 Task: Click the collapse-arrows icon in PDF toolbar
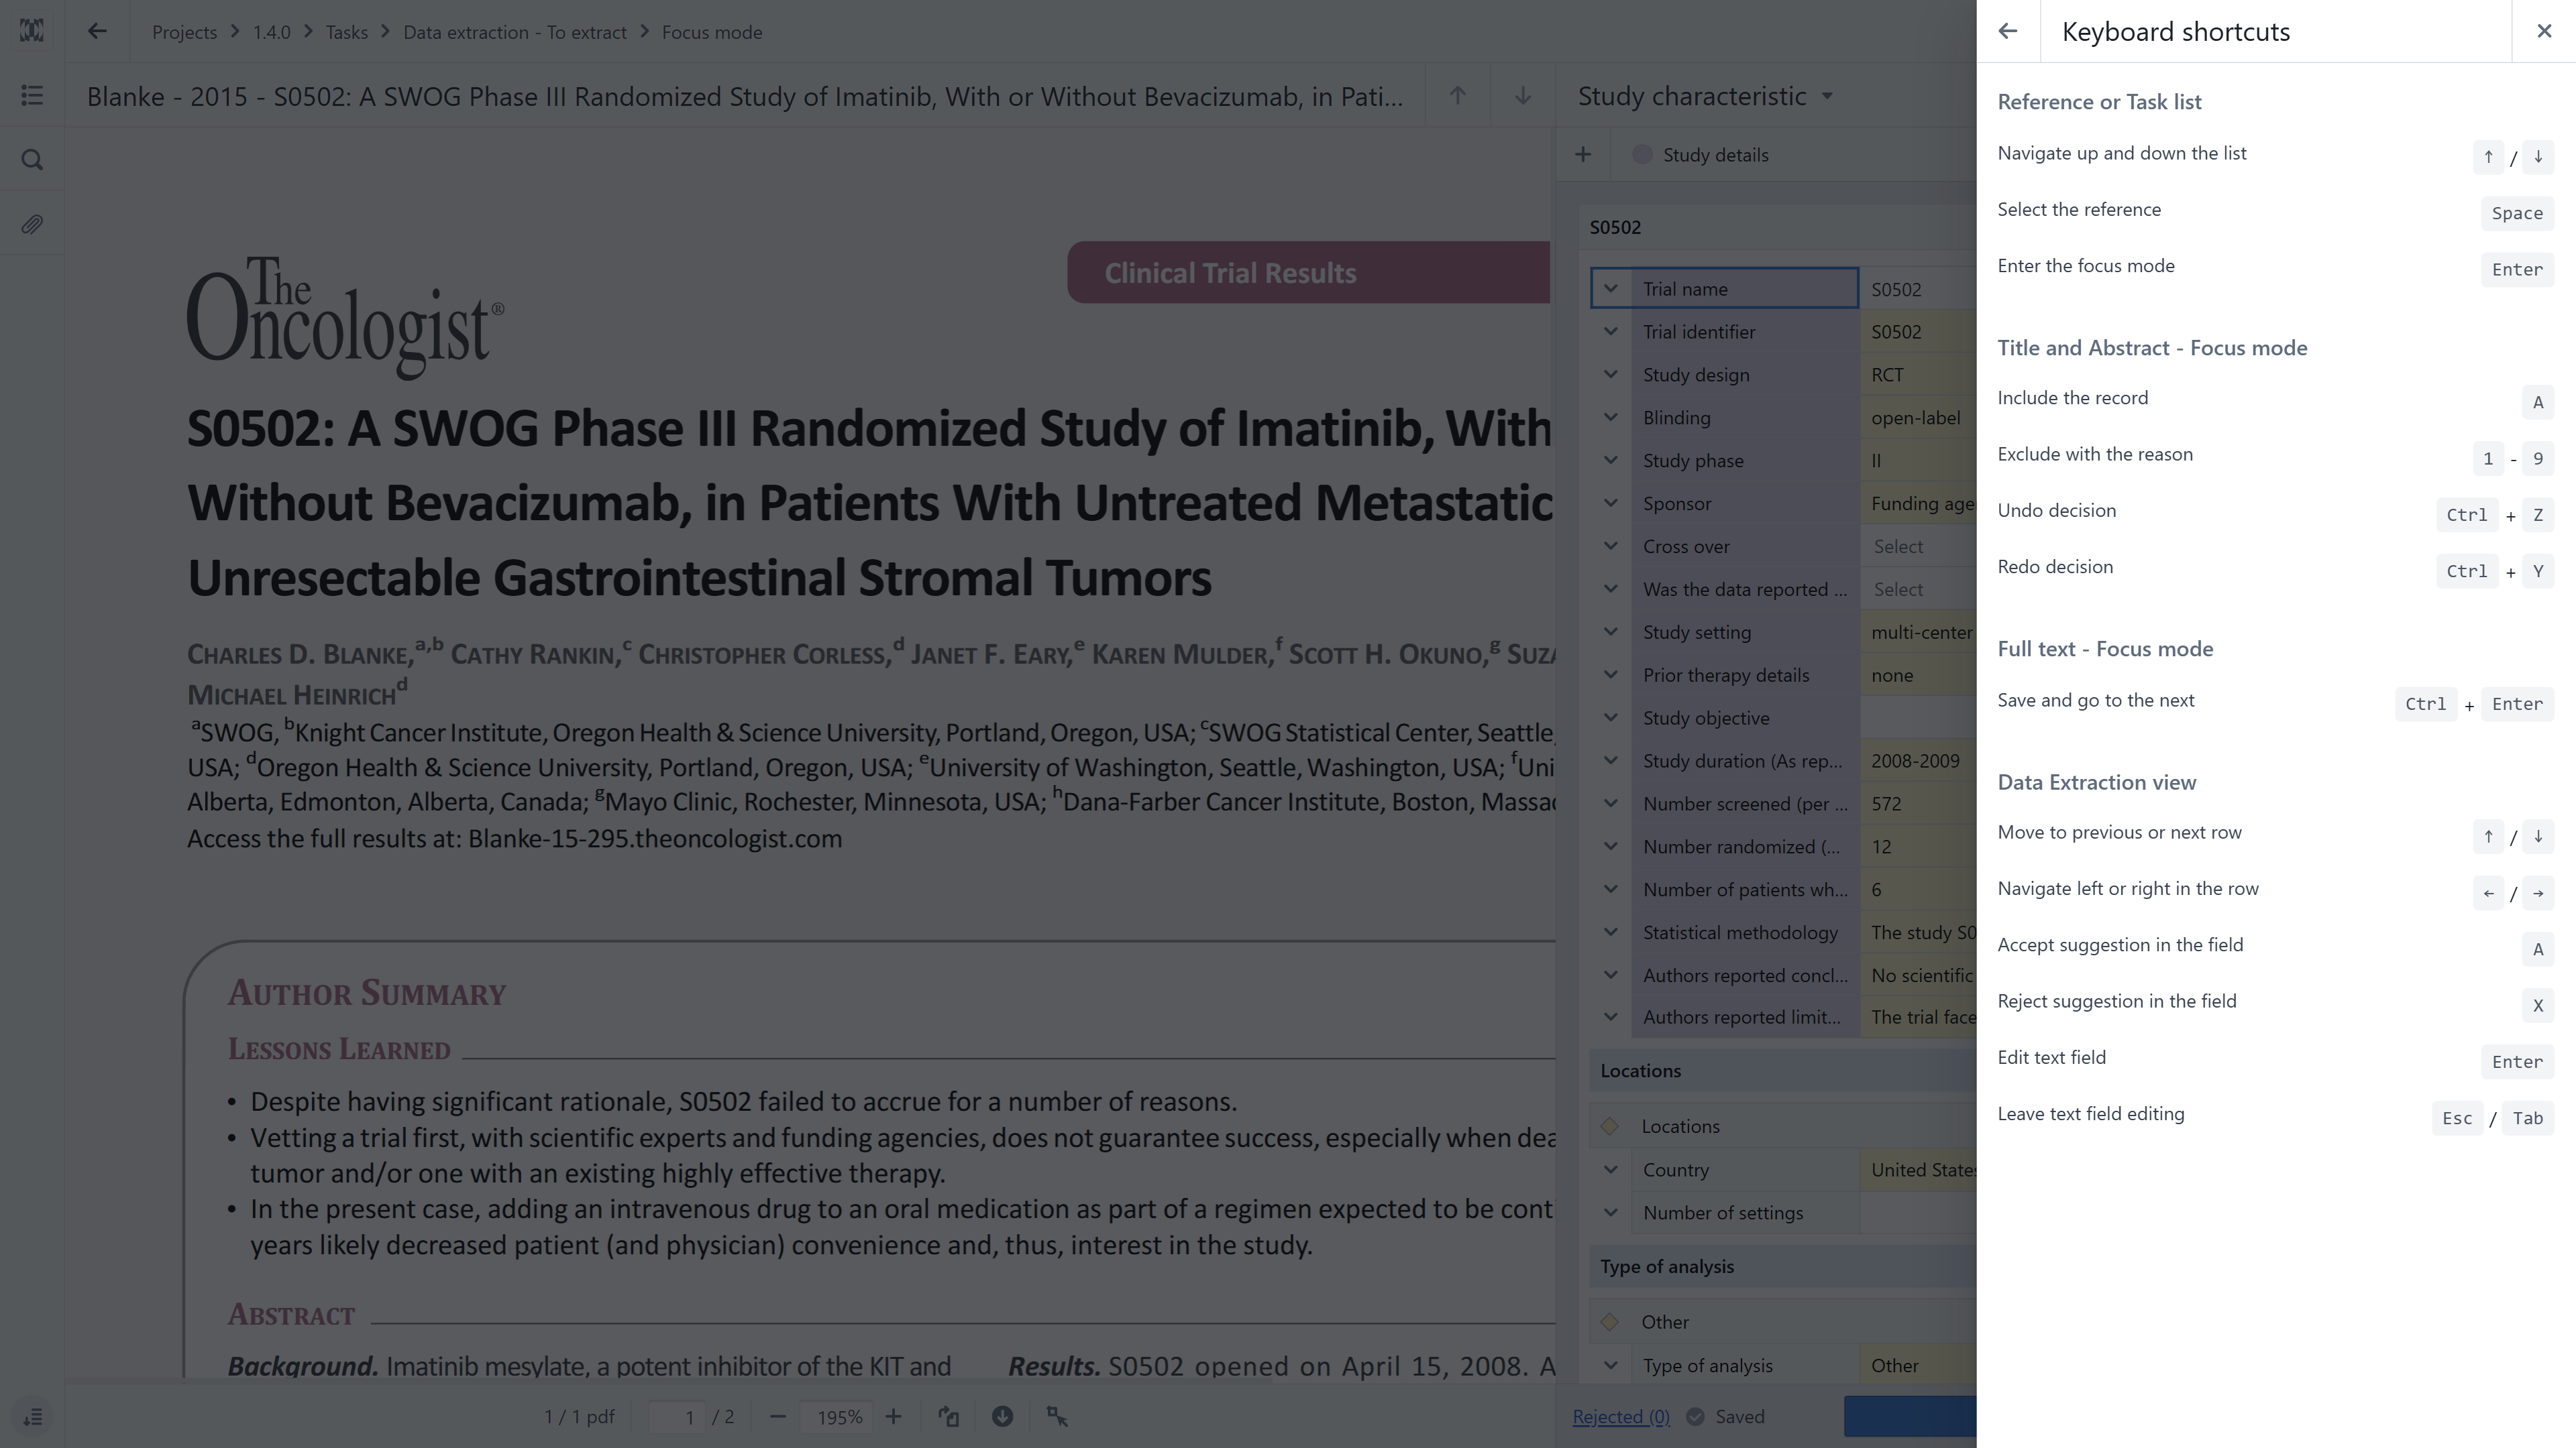1057,1416
